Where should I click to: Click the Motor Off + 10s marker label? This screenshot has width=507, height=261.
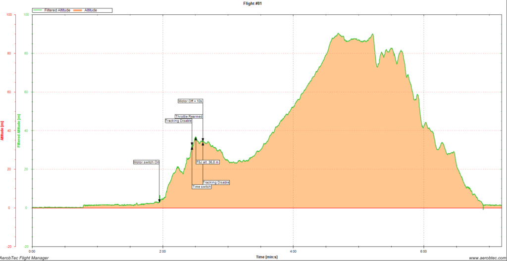(x=190, y=101)
